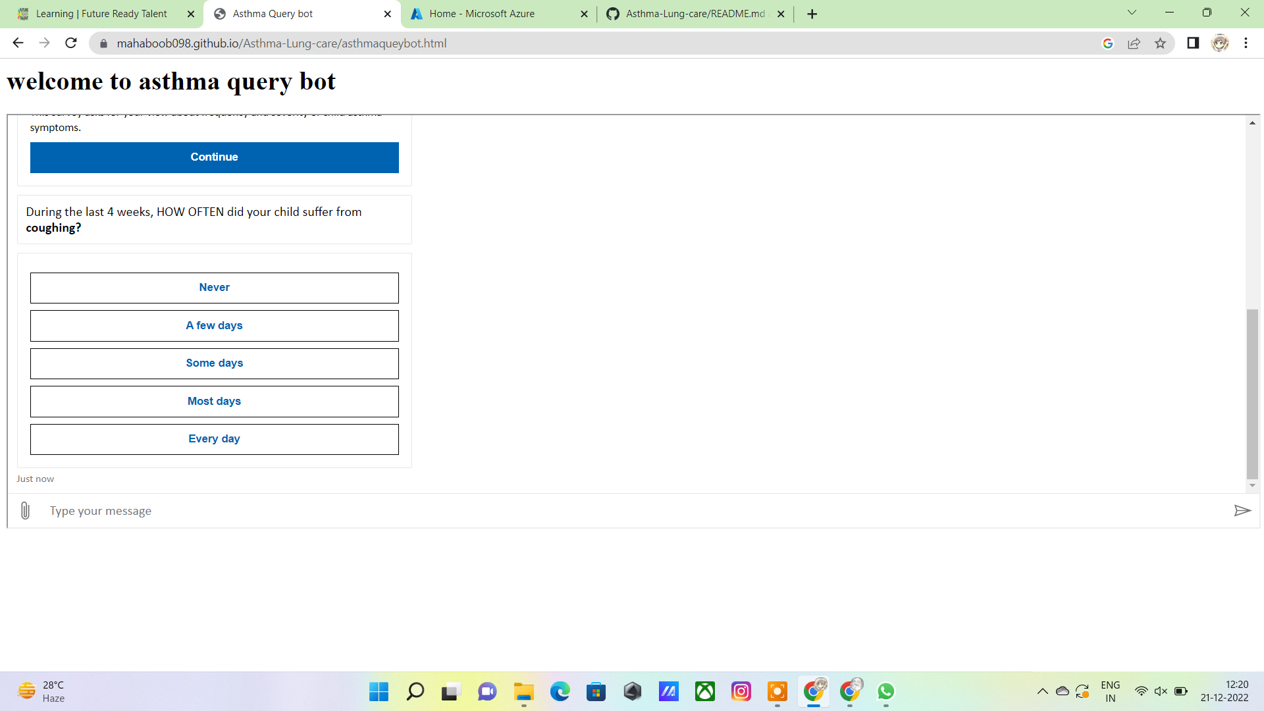Click the scrollbar up arrow
This screenshot has height=711, width=1264.
(x=1252, y=122)
